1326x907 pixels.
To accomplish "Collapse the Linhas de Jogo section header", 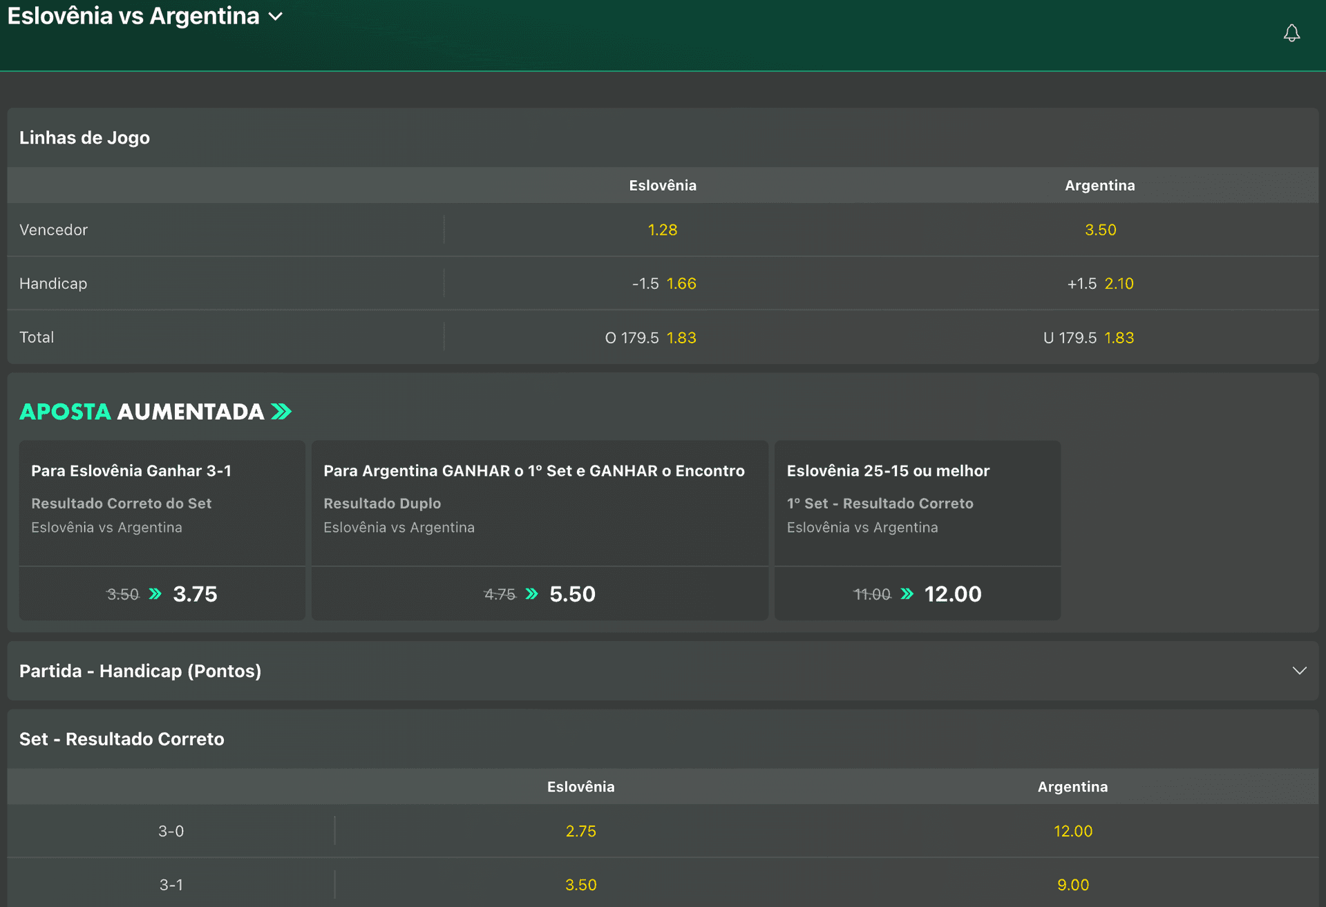I will tap(663, 137).
